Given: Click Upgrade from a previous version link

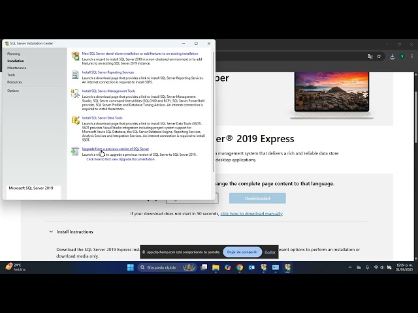Looking at the screenshot, I should 116,149.
